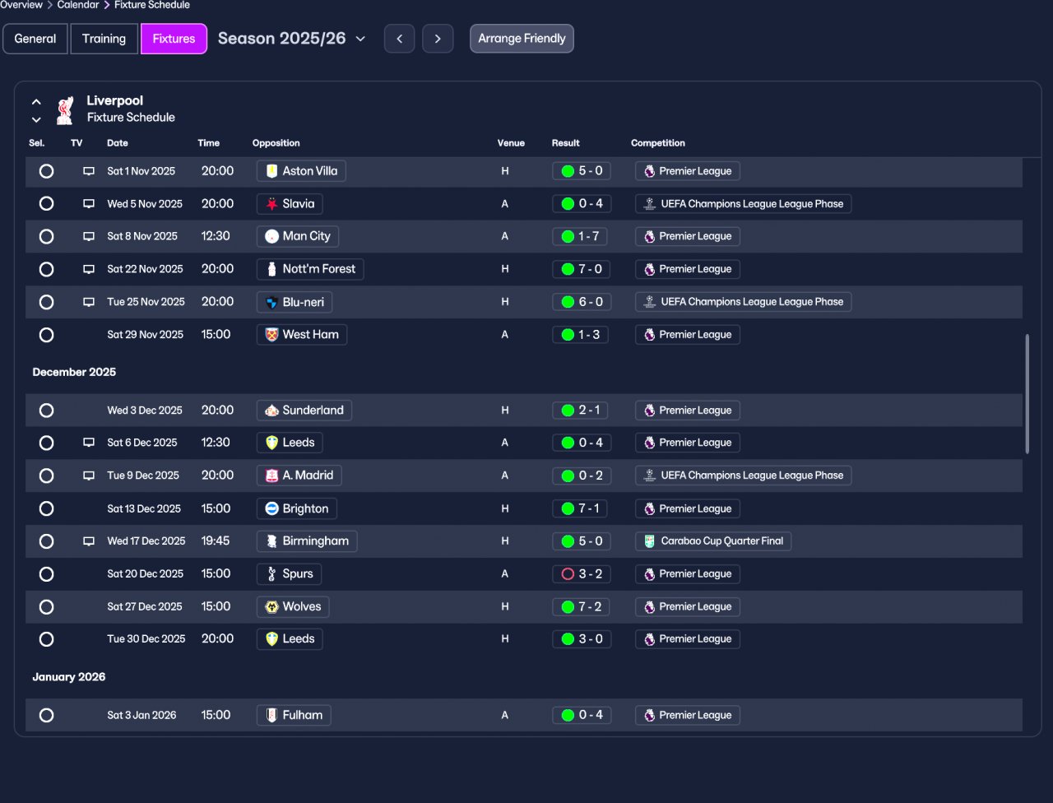Click the TV icon for Nott'm Forest fixture
The width and height of the screenshot is (1053, 803).
click(89, 269)
